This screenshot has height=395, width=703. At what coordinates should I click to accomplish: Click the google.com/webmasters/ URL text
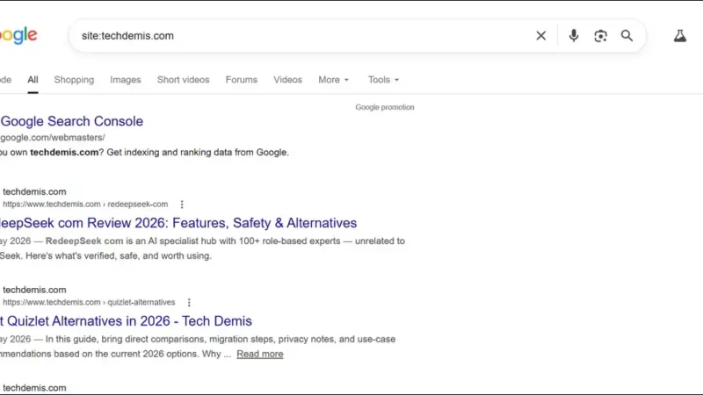[53, 138]
